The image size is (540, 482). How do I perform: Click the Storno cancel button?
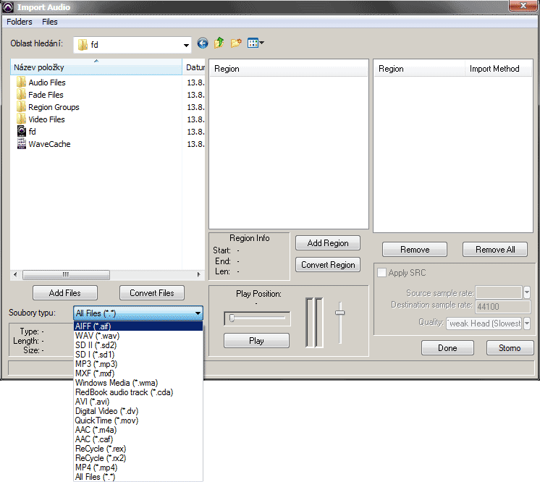510,348
